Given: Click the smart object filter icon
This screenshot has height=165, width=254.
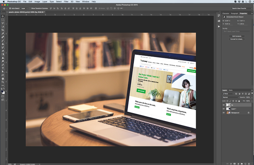Looking at the screenshot, I should pos(249,93).
